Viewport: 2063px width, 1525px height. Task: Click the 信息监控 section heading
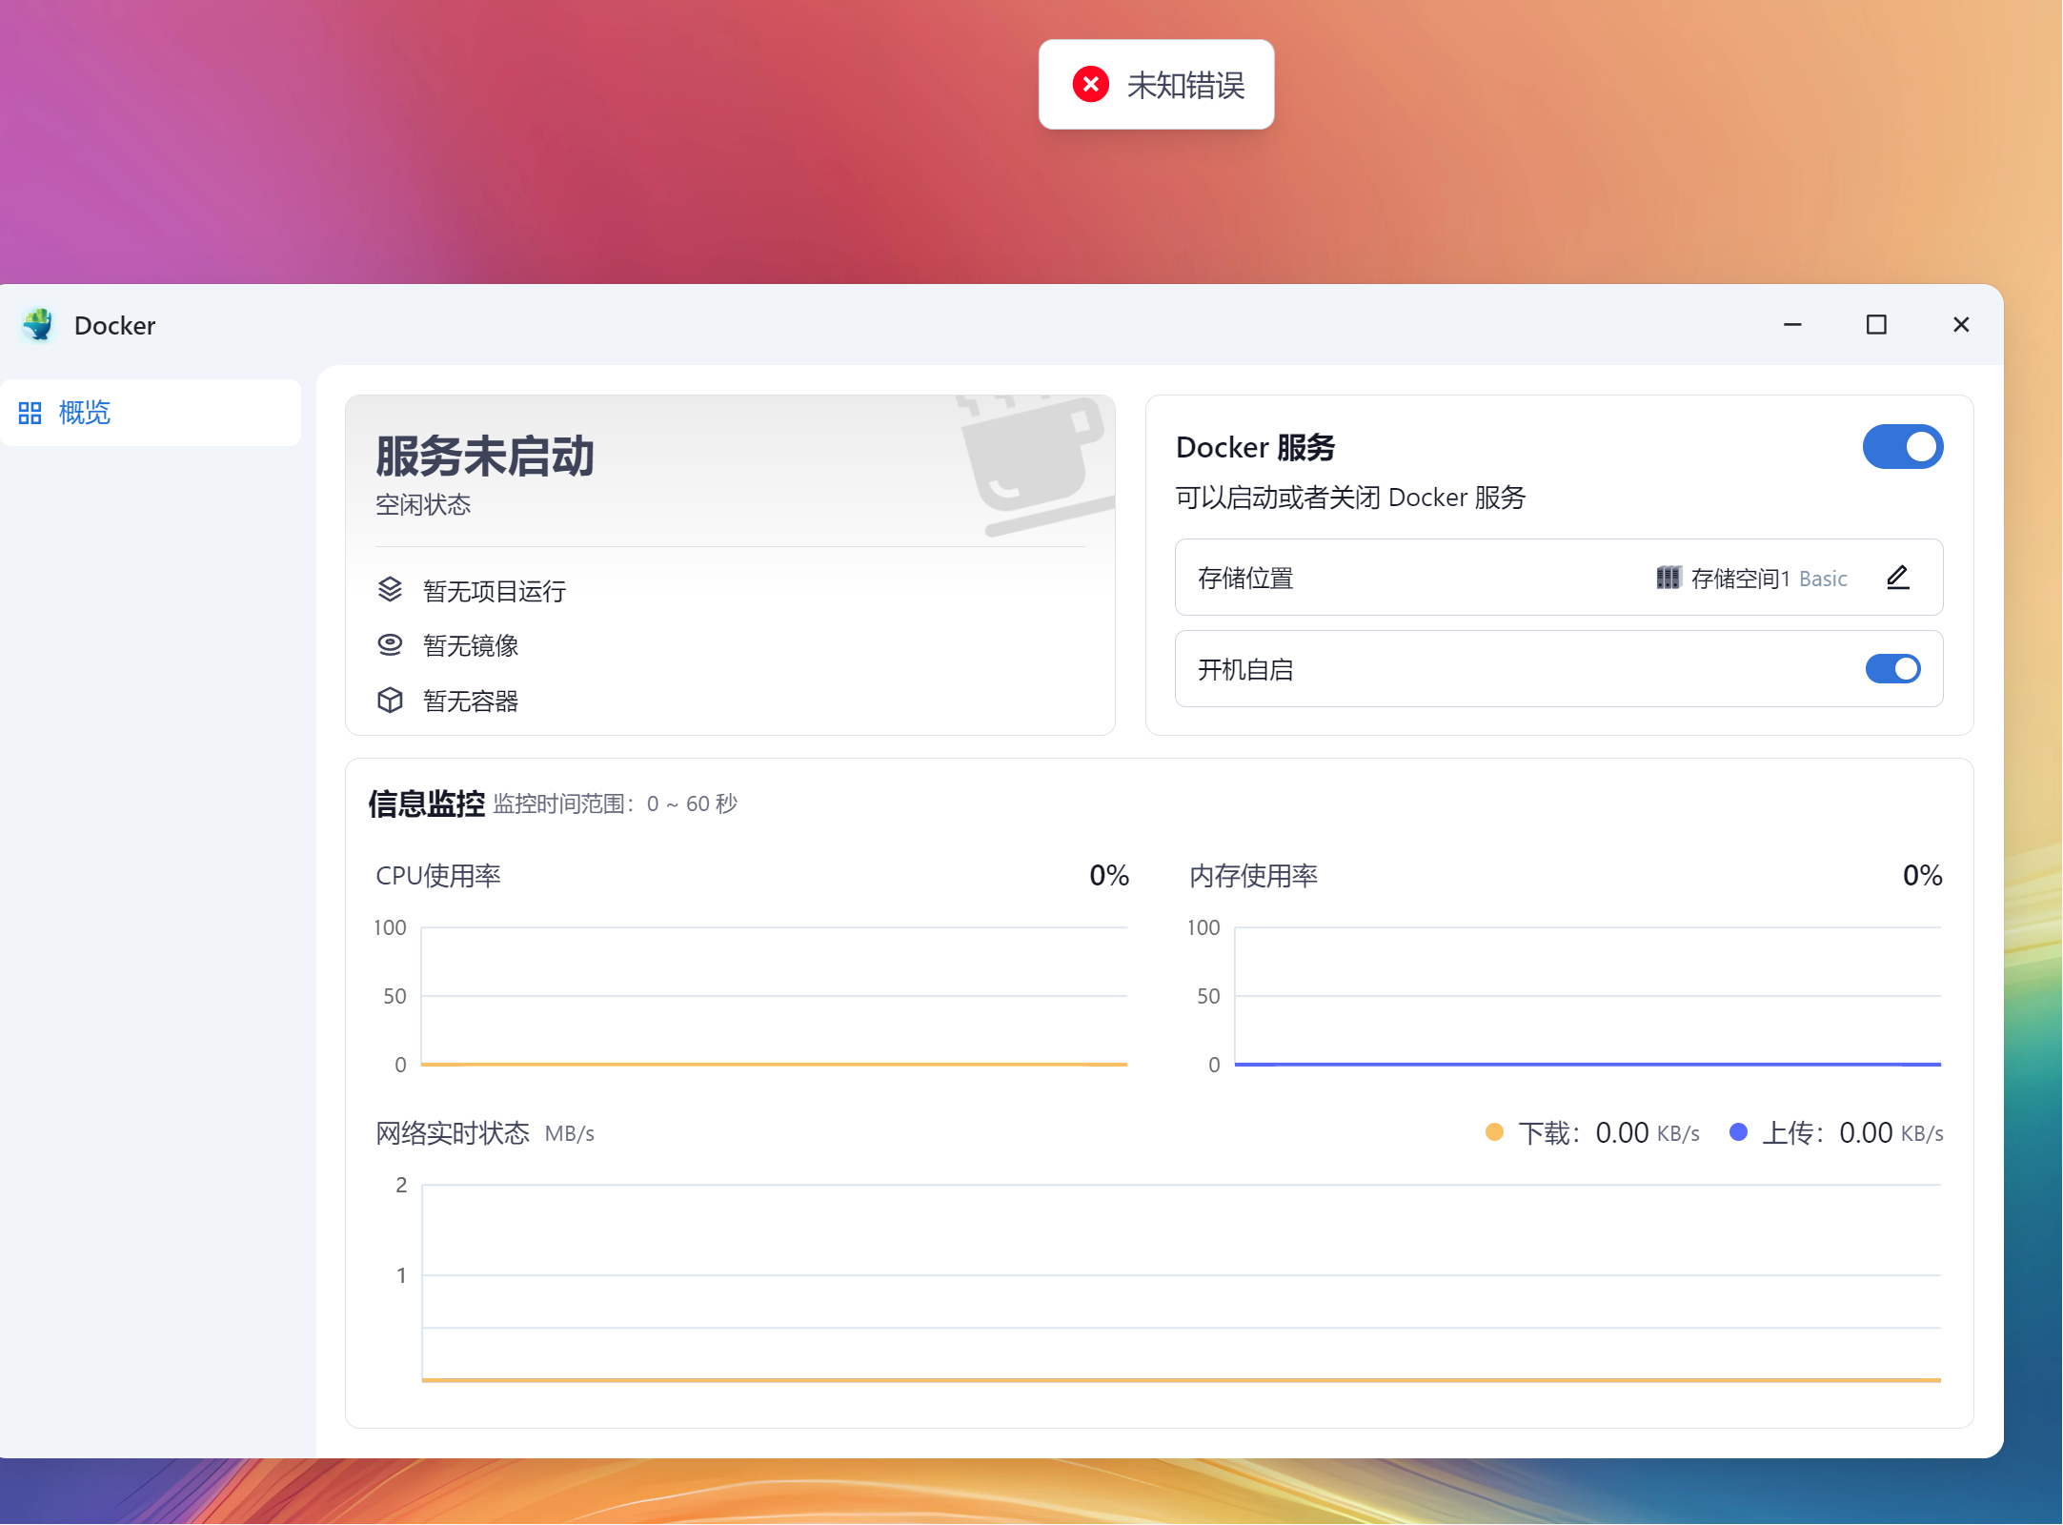427,803
